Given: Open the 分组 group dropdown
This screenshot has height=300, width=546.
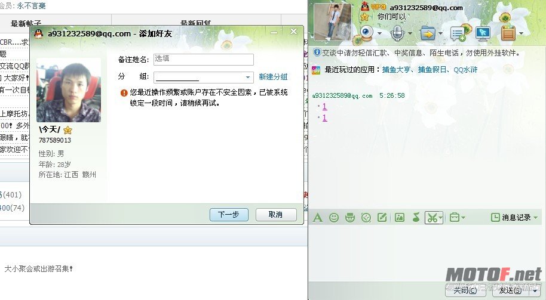Looking at the screenshot, I should [203, 77].
